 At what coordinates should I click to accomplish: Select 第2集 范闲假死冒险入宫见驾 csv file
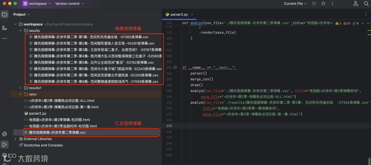[92, 43]
